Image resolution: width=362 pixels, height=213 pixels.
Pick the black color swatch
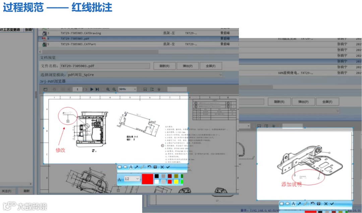pyautogui.click(x=157, y=176)
